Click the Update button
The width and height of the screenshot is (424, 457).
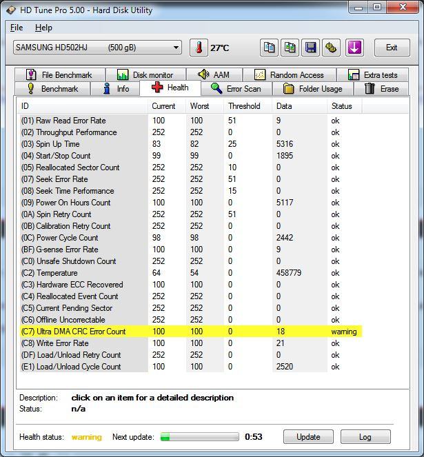(x=308, y=437)
